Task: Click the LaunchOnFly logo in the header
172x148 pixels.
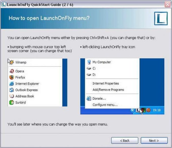Action: [161, 18]
